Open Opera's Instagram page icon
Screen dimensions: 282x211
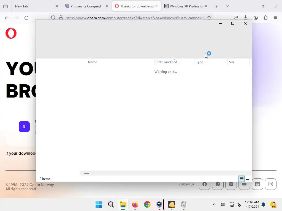271,184
